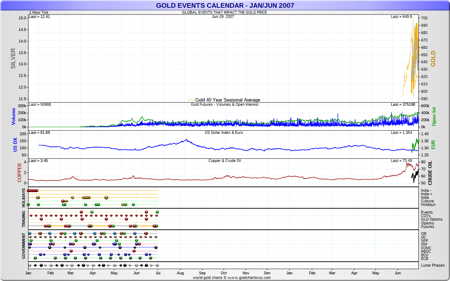The image size is (450, 281).
Task: Select the largest gold India holiday marker
Action: coord(106,197)
